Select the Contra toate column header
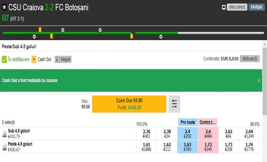The width and height of the screenshot is (267, 162). pos(207,122)
